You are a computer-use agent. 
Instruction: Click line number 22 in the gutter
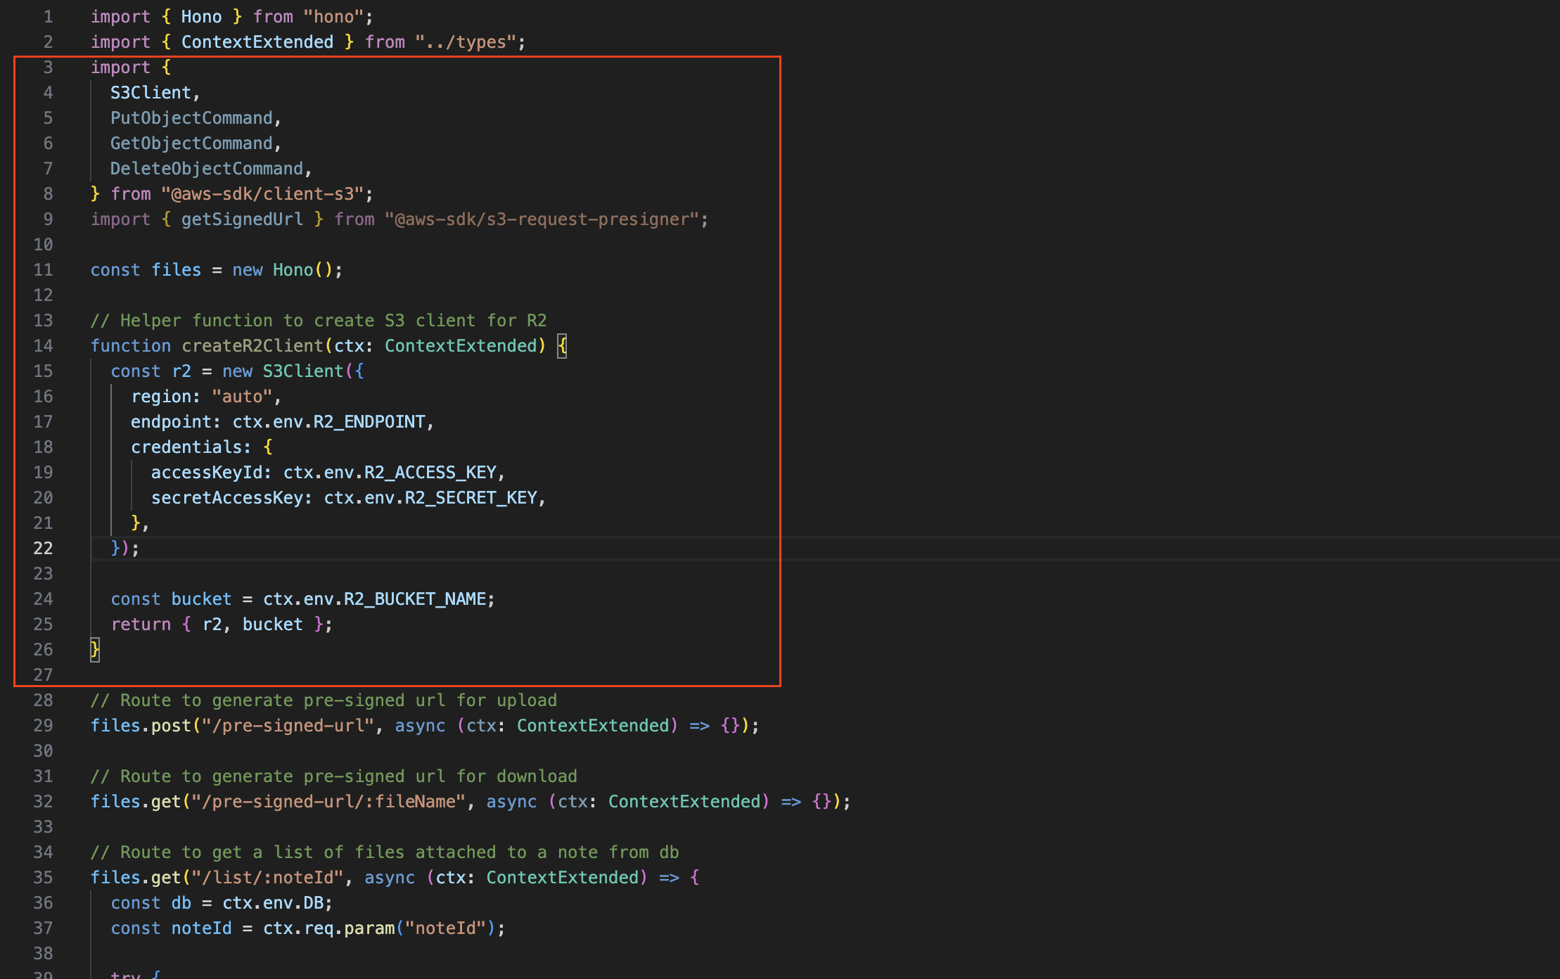[43, 549]
